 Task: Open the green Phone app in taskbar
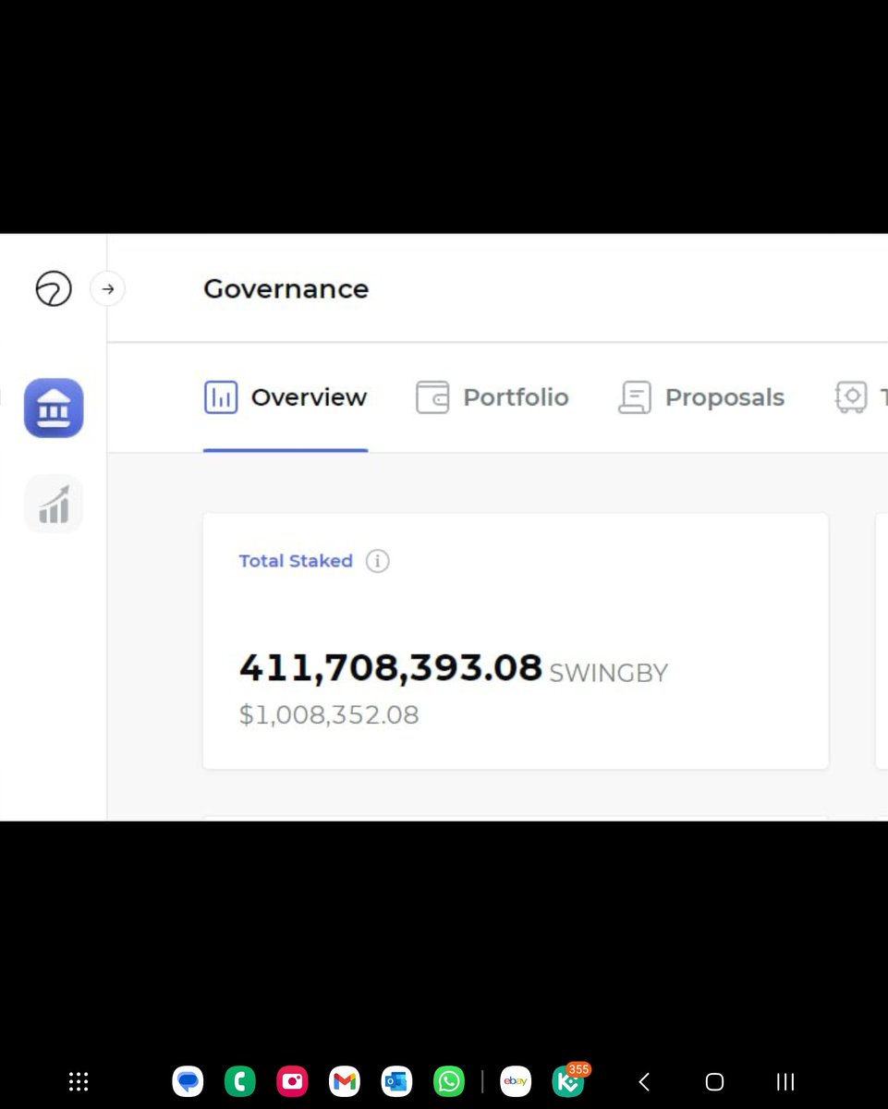240,1081
